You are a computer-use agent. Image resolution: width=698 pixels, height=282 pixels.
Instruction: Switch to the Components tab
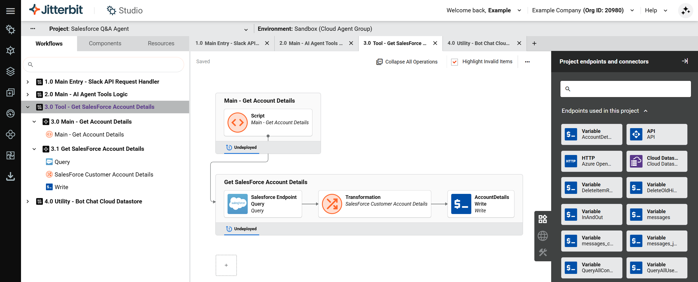pyautogui.click(x=105, y=43)
